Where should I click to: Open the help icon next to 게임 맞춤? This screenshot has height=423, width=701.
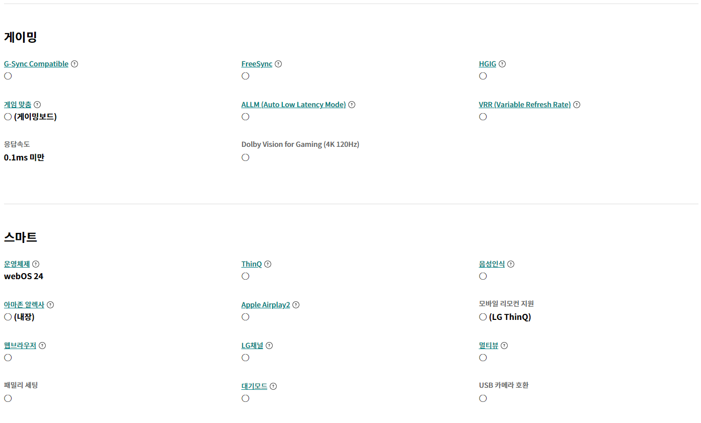pyautogui.click(x=37, y=105)
